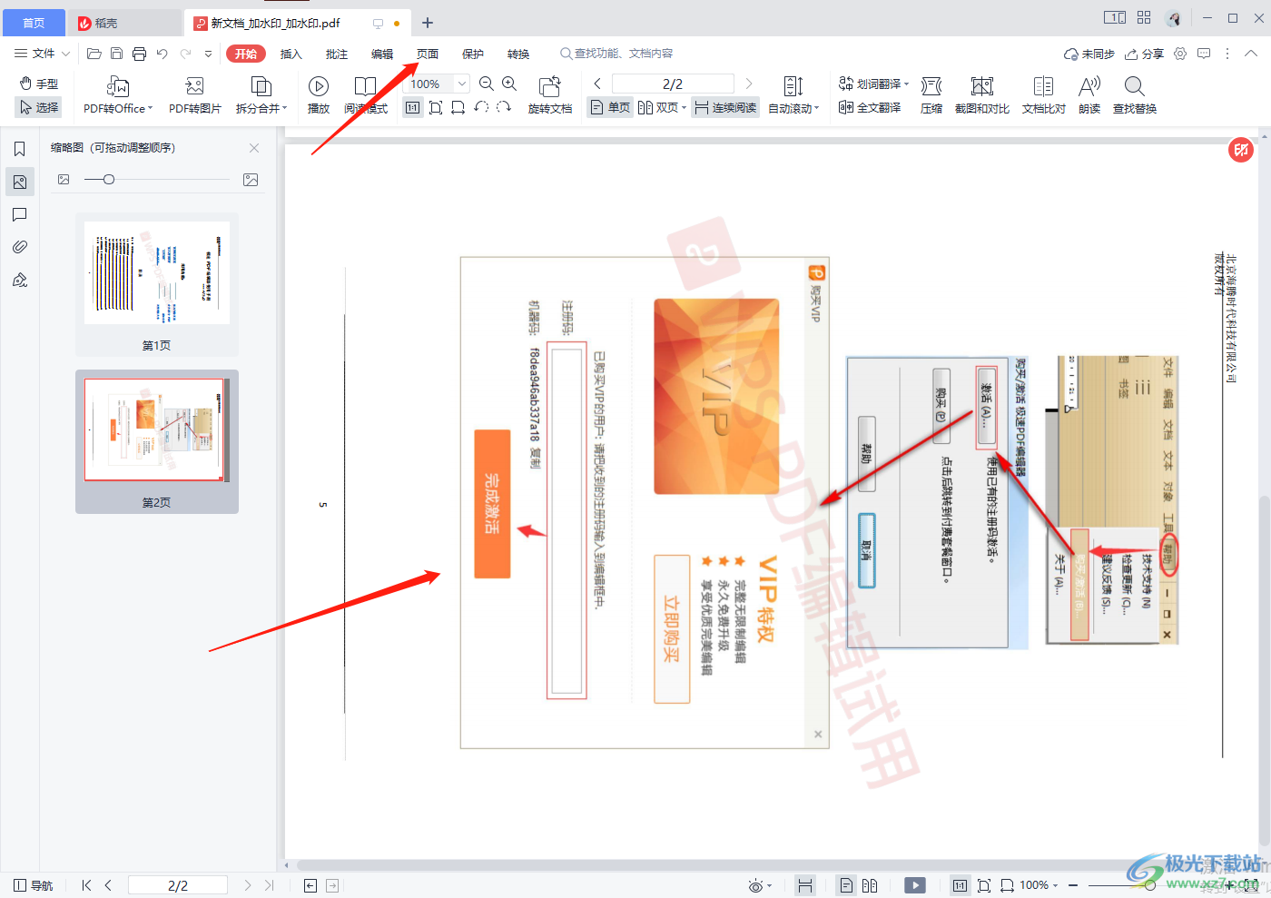Viewport: 1271px width, 898px height.
Task: Switch to 页面 tab
Action: 428,54
